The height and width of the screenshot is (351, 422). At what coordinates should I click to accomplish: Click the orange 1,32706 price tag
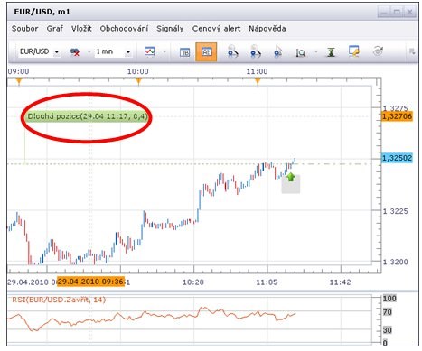pyautogui.click(x=397, y=116)
